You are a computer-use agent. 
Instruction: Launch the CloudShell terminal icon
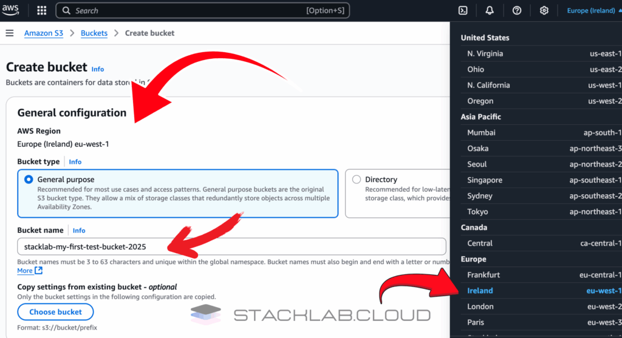tap(463, 11)
